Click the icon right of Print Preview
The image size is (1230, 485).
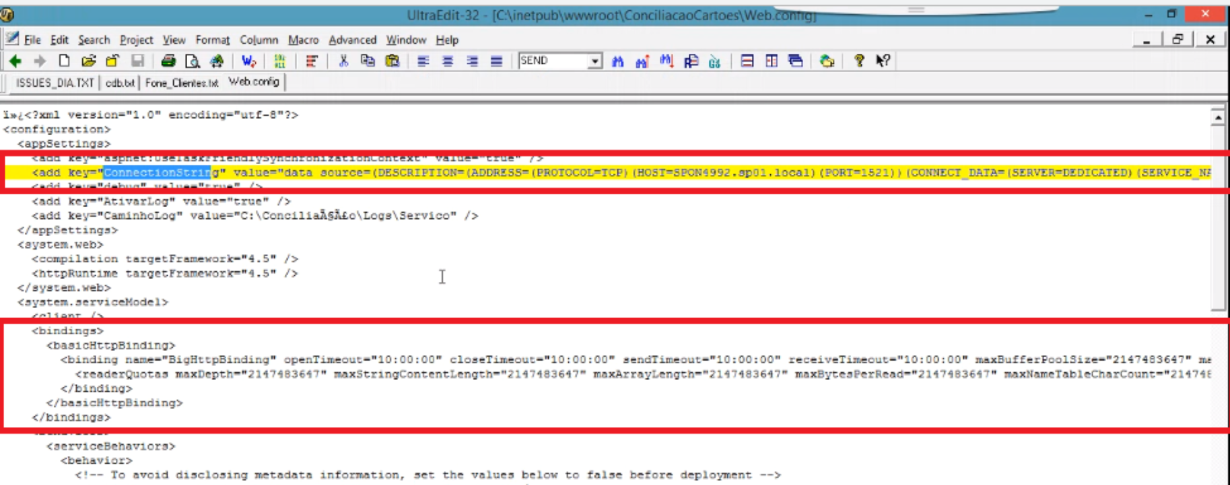pos(217,61)
